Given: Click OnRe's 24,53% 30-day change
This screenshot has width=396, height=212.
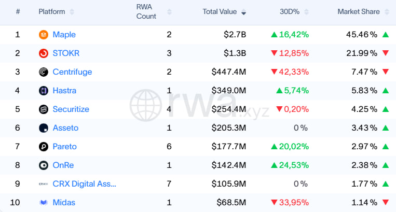Looking at the screenshot, I should tap(290, 165).
